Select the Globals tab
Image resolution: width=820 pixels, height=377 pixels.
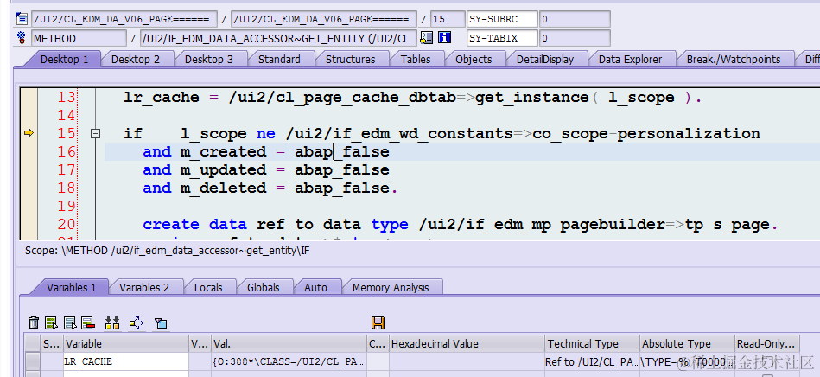[x=263, y=287]
